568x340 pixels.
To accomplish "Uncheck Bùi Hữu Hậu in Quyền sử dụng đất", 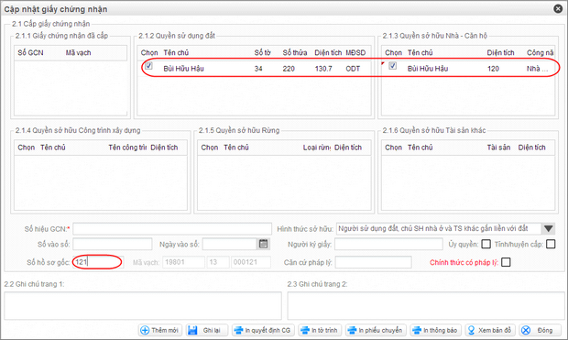I will pyautogui.click(x=148, y=66).
